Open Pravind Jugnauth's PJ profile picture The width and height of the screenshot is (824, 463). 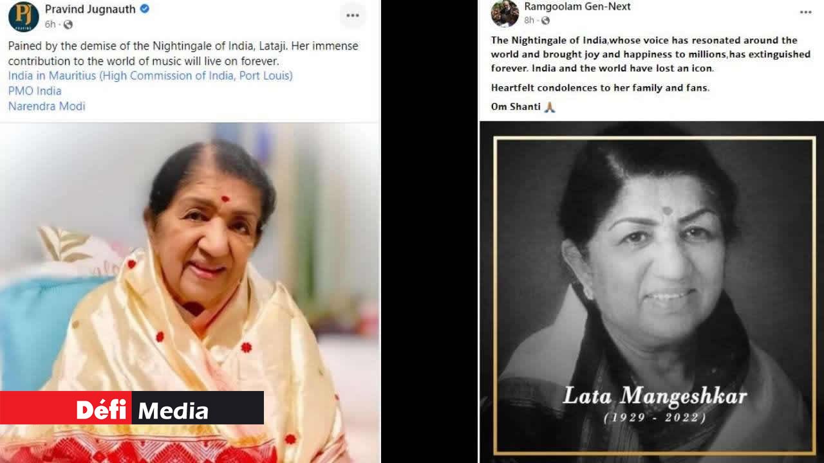[x=24, y=16]
